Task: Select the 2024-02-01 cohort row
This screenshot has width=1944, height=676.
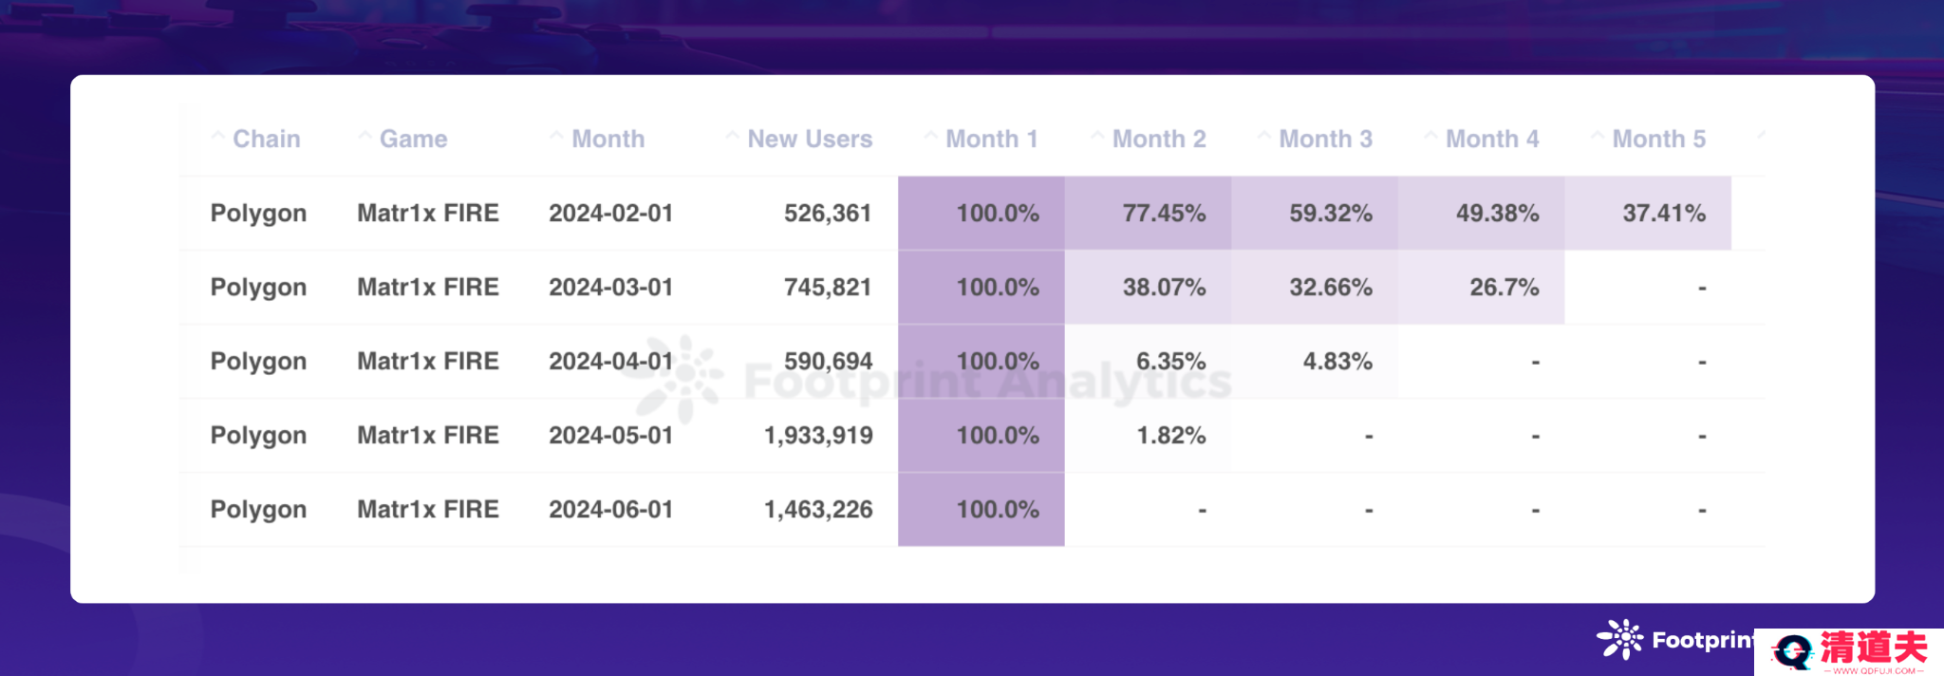Action: (972, 213)
